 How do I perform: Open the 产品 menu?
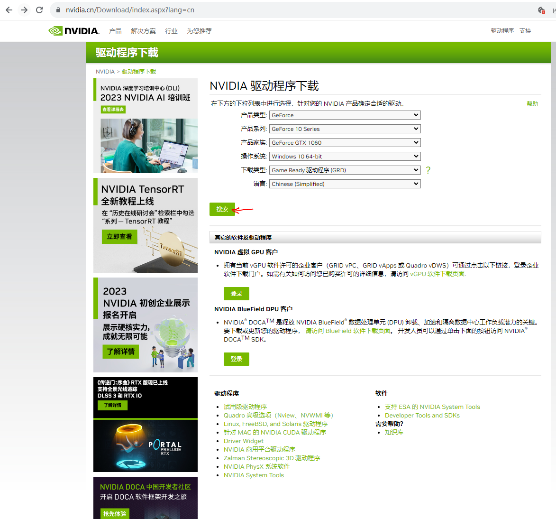tap(115, 31)
